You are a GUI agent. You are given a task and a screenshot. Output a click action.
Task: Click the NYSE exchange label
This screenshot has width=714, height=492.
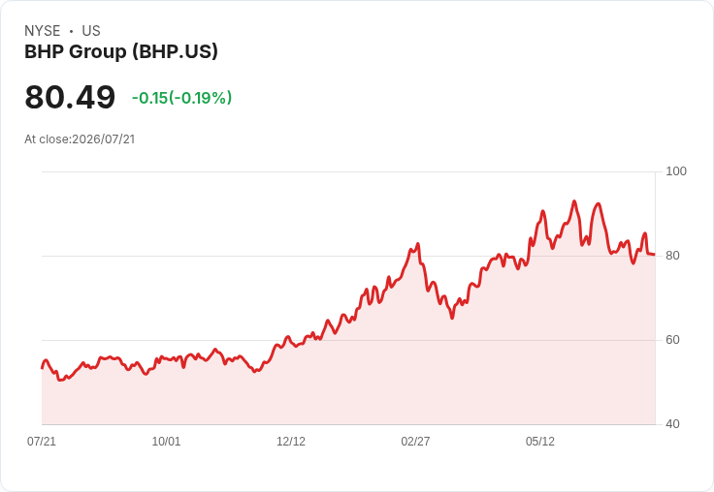coord(43,30)
